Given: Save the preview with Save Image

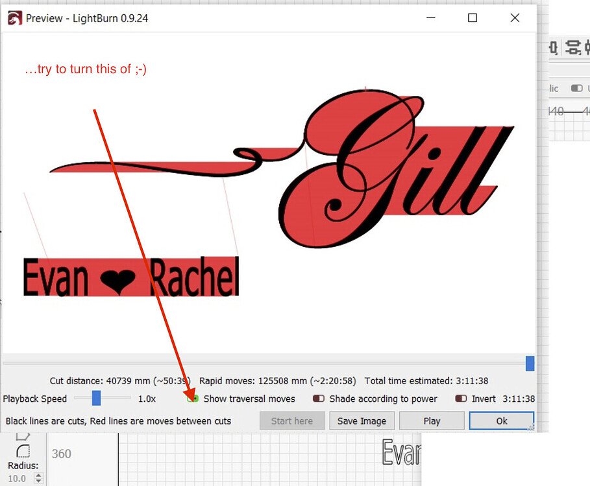Looking at the screenshot, I should pyautogui.click(x=362, y=421).
